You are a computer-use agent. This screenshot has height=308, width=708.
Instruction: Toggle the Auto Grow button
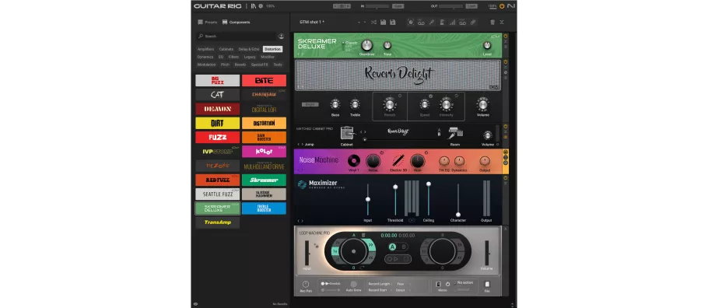tap(353, 284)
